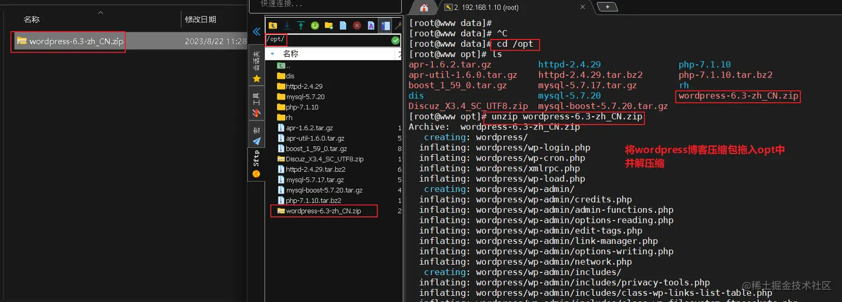Click the wordpress/wp-login.php line in terminal
The height and width of the screenshot is (302, 842).
point(505,148)
